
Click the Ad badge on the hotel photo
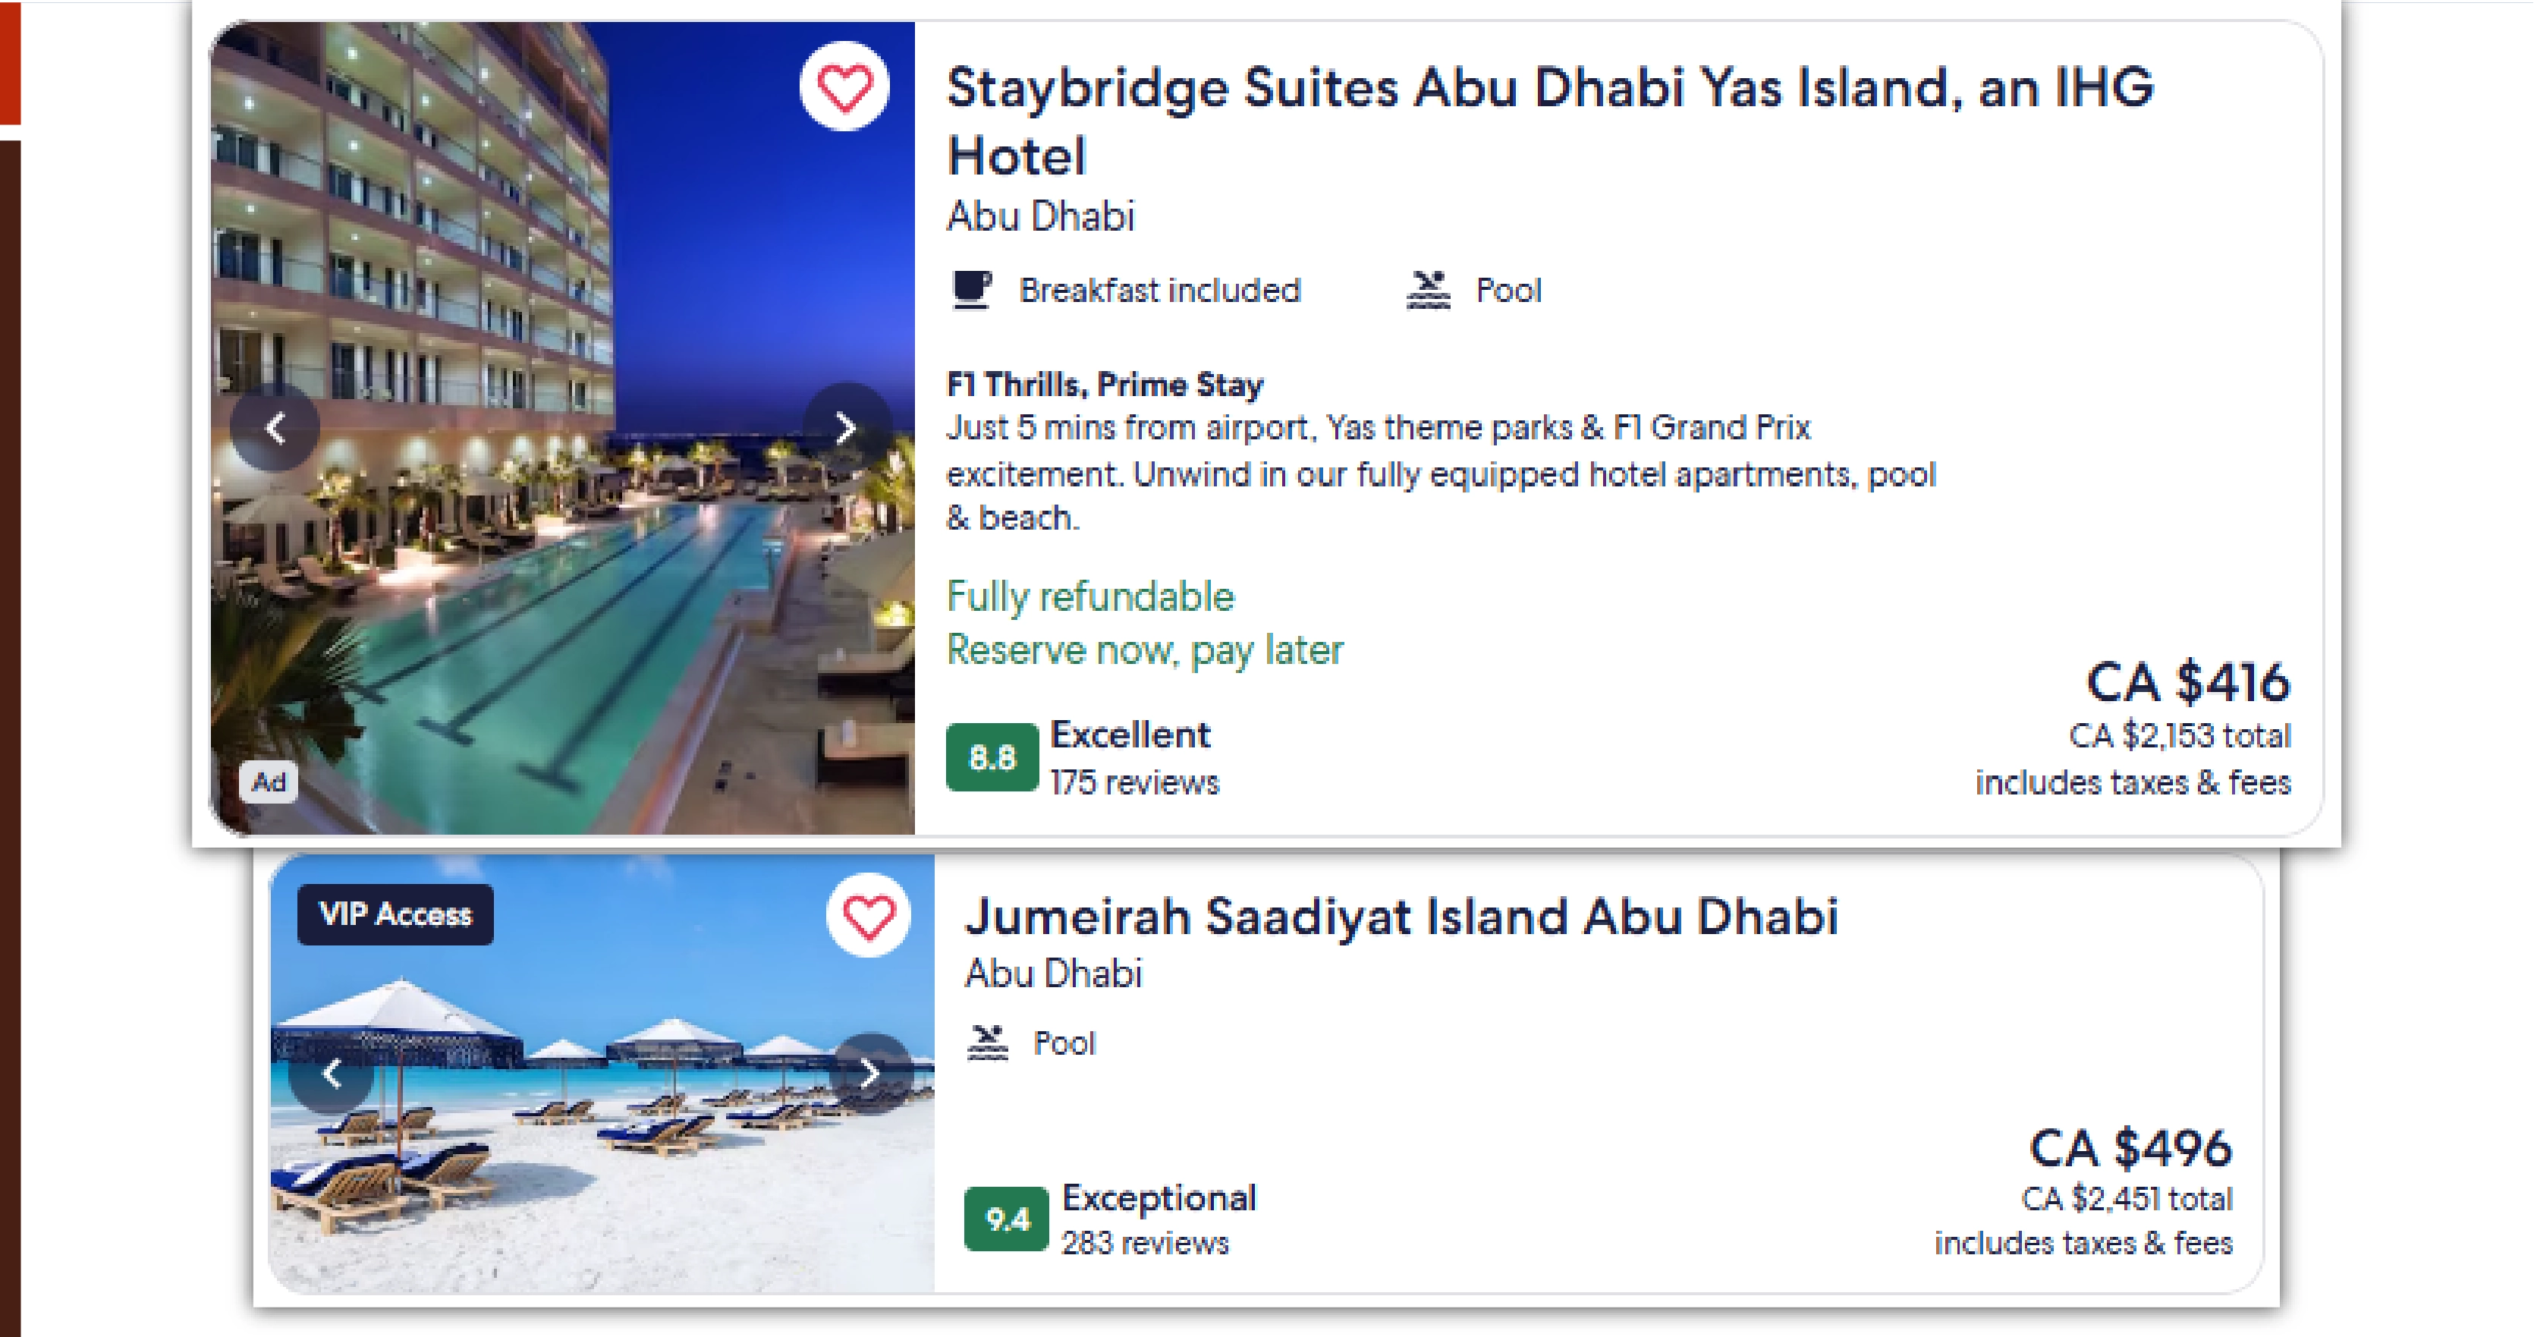point(269,782)
